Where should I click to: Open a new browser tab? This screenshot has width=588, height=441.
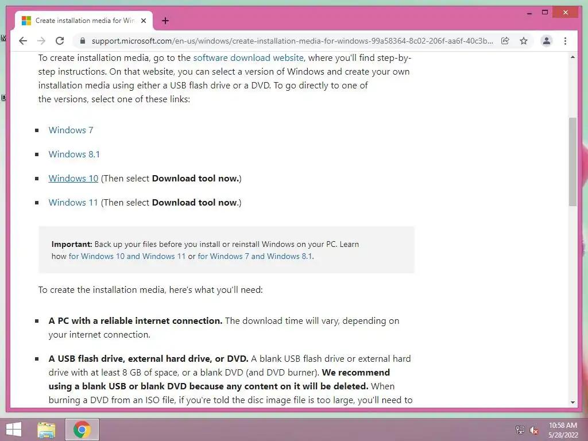tap(165, 21)
